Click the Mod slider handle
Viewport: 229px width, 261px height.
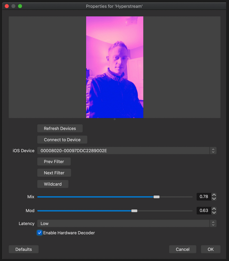(x=134, y=211)
